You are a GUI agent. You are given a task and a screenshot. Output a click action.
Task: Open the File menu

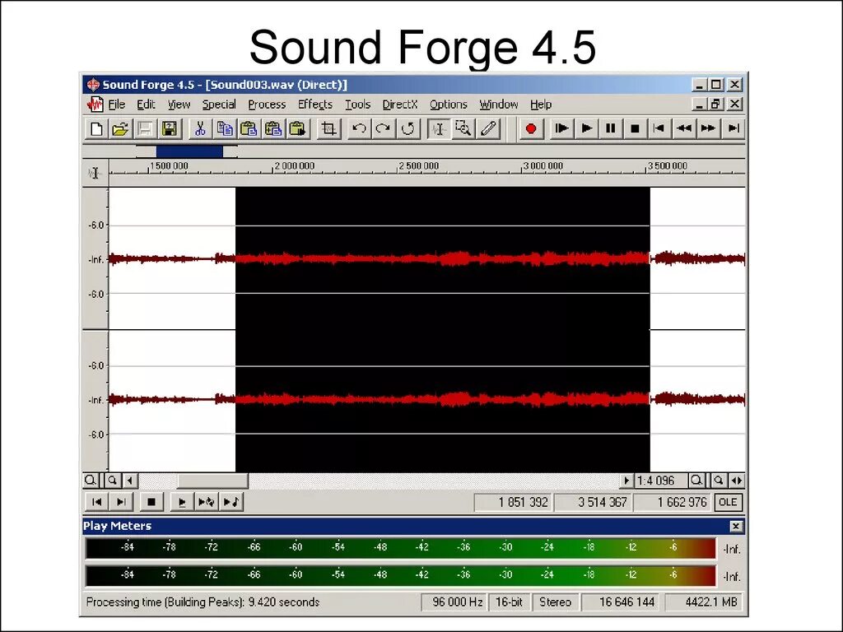[117, 105]
